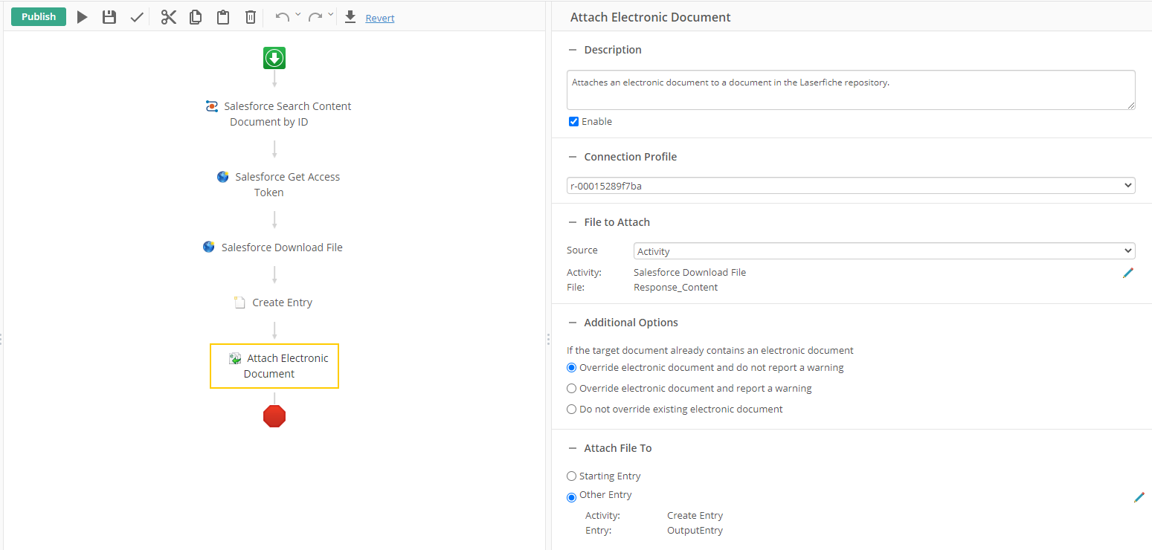The width and height of the screenshot is (1152, 550).
Task: Select the Starting Entry radio option
Action: pyautogui.click(x=571, y=476)
